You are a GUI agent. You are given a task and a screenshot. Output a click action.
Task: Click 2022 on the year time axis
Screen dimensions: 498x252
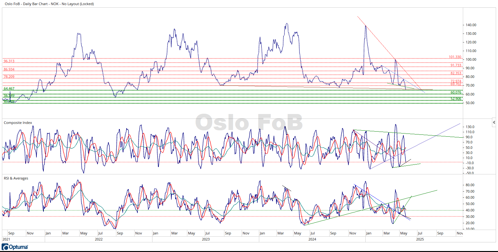click(x=98, y=239)
